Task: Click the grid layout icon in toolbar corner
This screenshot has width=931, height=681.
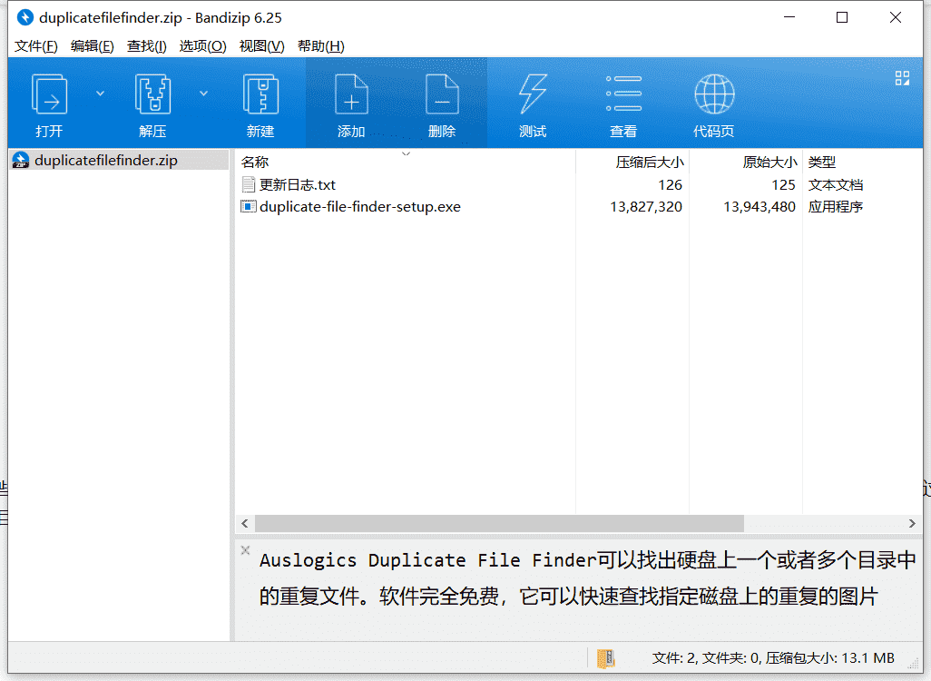Action: pos(903,78)
